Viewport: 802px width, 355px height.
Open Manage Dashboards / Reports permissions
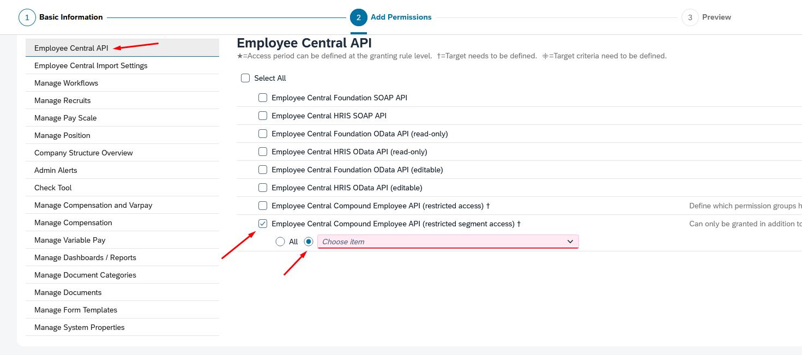tap(85, 257)
